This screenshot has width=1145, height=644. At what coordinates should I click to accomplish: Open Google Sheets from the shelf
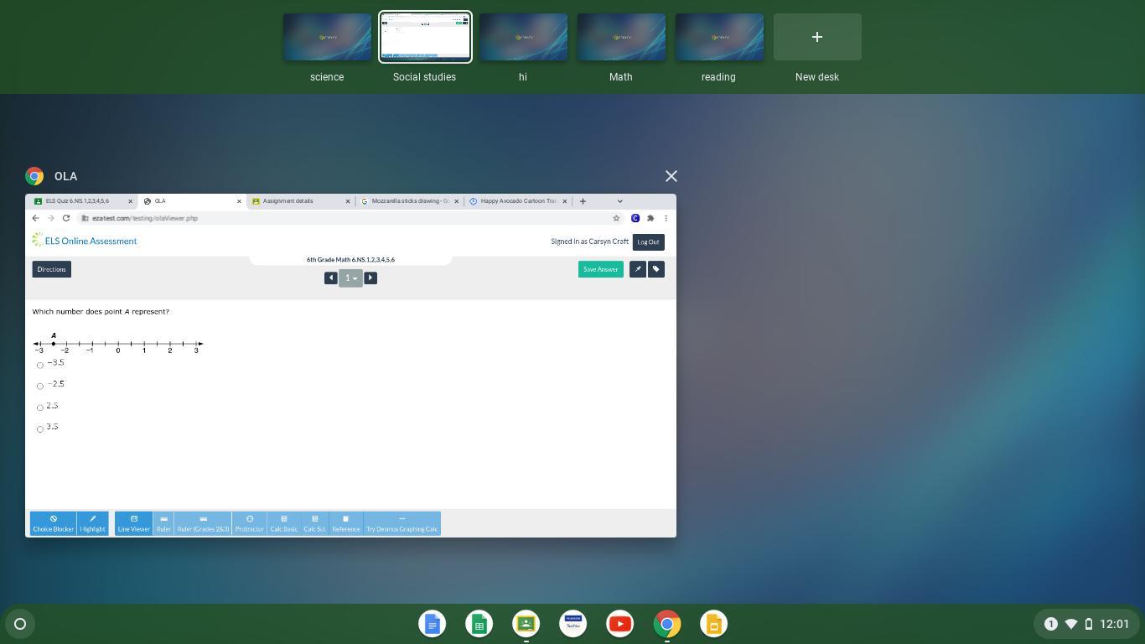pos(479,624)
